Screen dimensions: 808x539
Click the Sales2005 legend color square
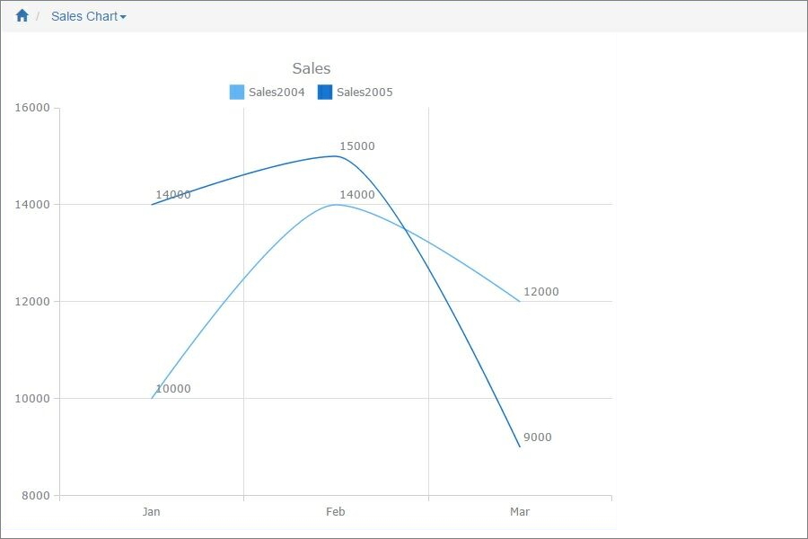(x=322, y=91)
